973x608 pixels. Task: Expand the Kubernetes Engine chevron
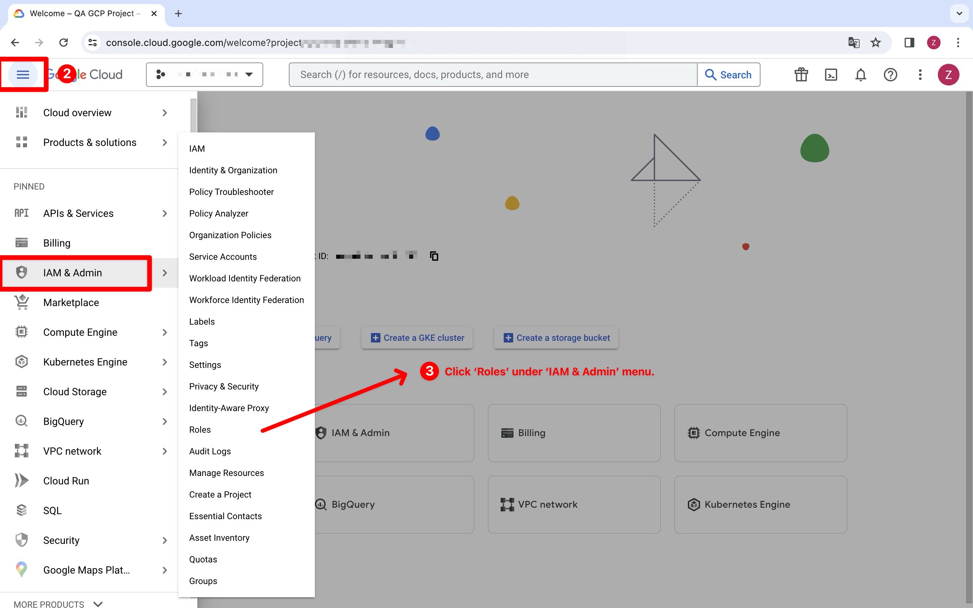pos(165,362)
